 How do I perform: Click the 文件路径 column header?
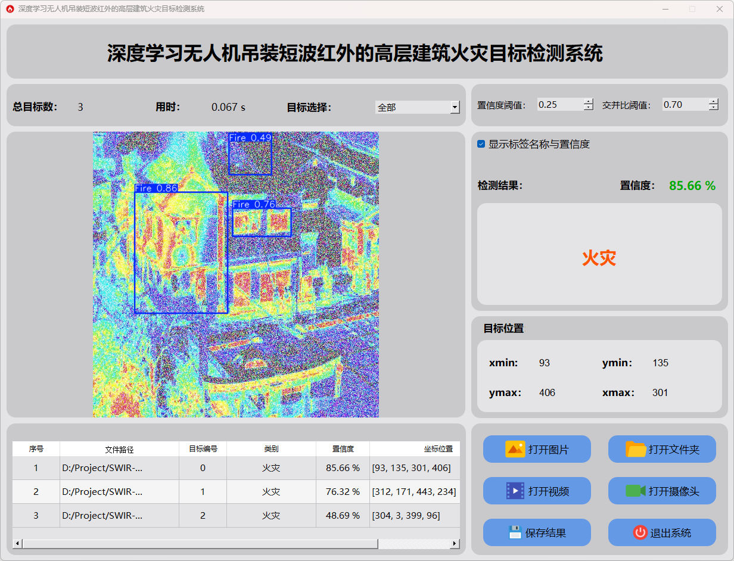[x=119, y=449]
